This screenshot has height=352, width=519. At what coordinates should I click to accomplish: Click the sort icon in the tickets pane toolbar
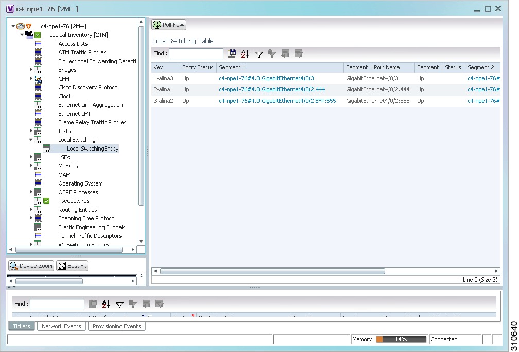click(x=106, y=304)
